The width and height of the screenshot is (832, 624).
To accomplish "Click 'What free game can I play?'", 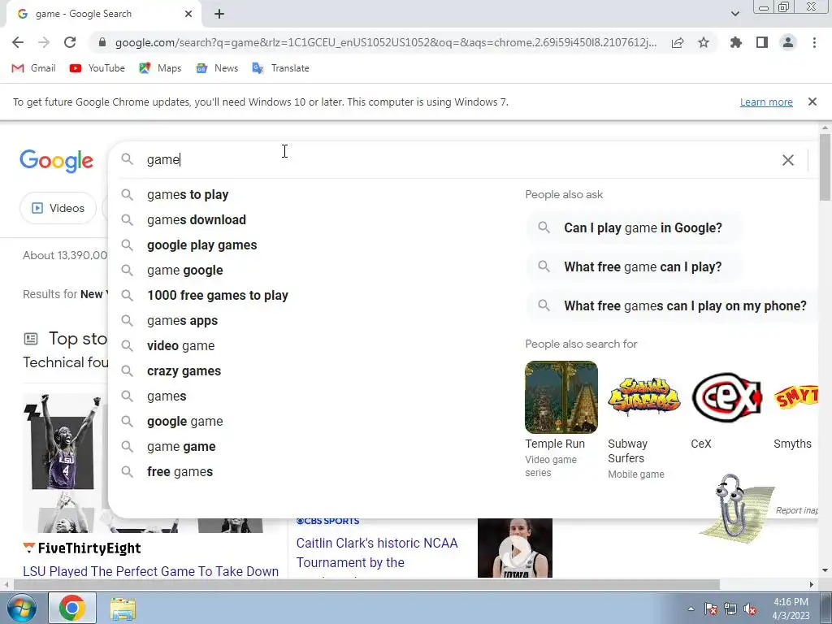I will pos(634,266).
